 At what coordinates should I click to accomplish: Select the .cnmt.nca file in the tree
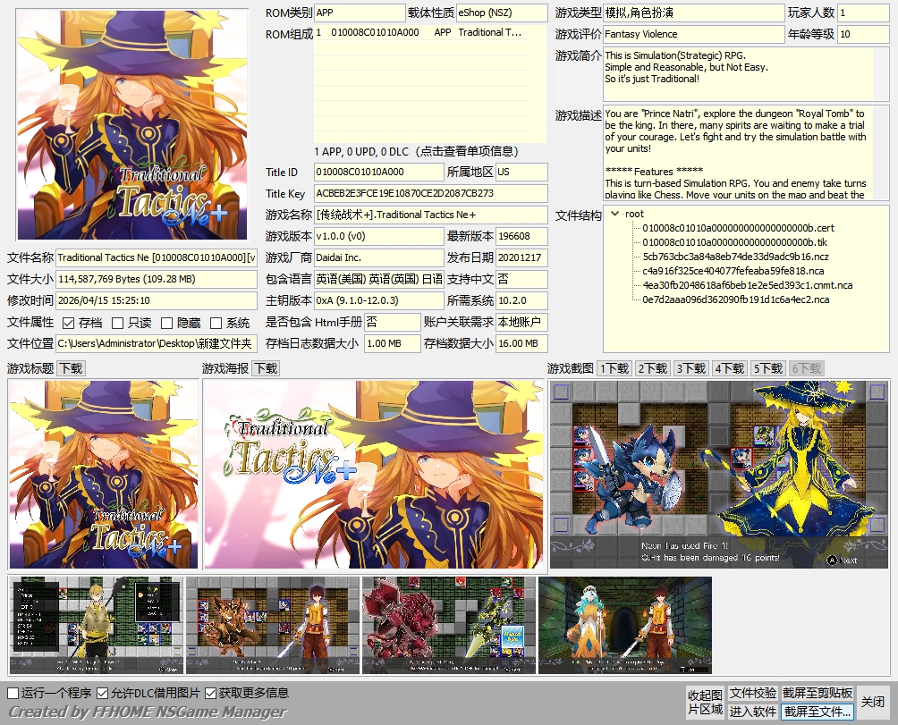[747, 285]
